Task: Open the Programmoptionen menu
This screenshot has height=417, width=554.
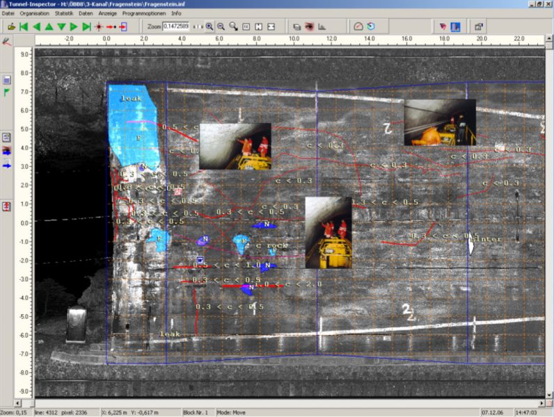Action: coord(144,13)
